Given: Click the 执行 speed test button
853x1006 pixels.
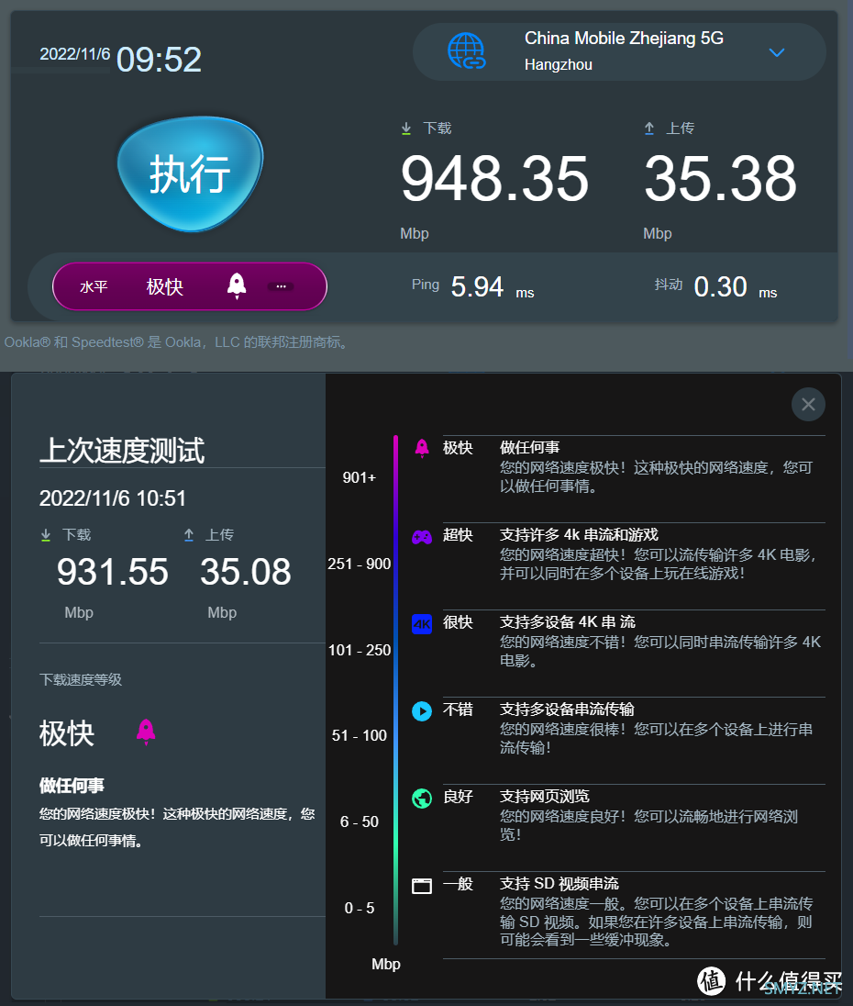Looking at the screenshot, I should [x=191, y=173].
